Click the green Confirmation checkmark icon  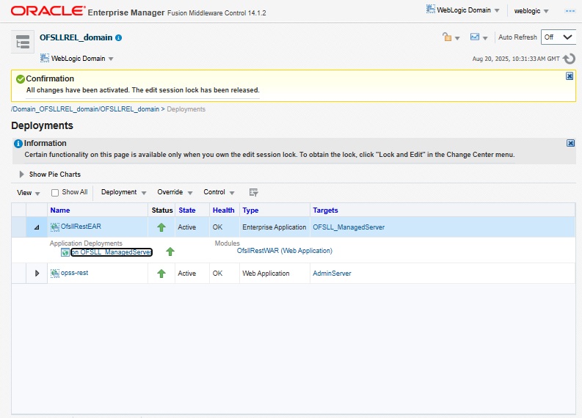coord(21,79)
